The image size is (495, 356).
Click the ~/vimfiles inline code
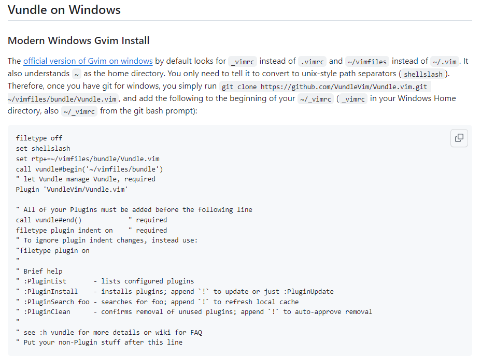pos(367,62)
